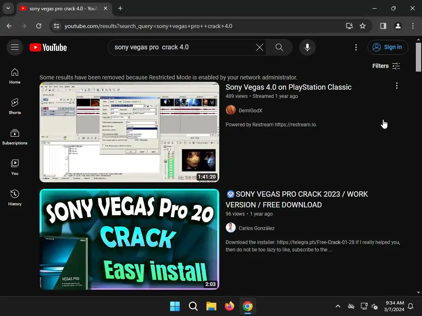Open Sony Vegas 4.0 on PlayStation Classic title
The image size is (422, 316).
(x=288, y=87)
